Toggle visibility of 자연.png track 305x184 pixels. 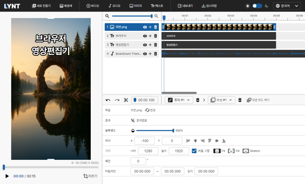(145, 27)
